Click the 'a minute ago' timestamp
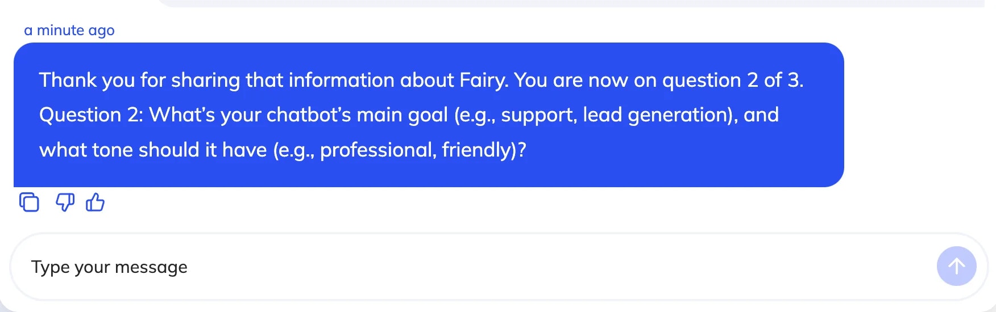The width and height of the screenshot is (996, 312). click(69, 30)
